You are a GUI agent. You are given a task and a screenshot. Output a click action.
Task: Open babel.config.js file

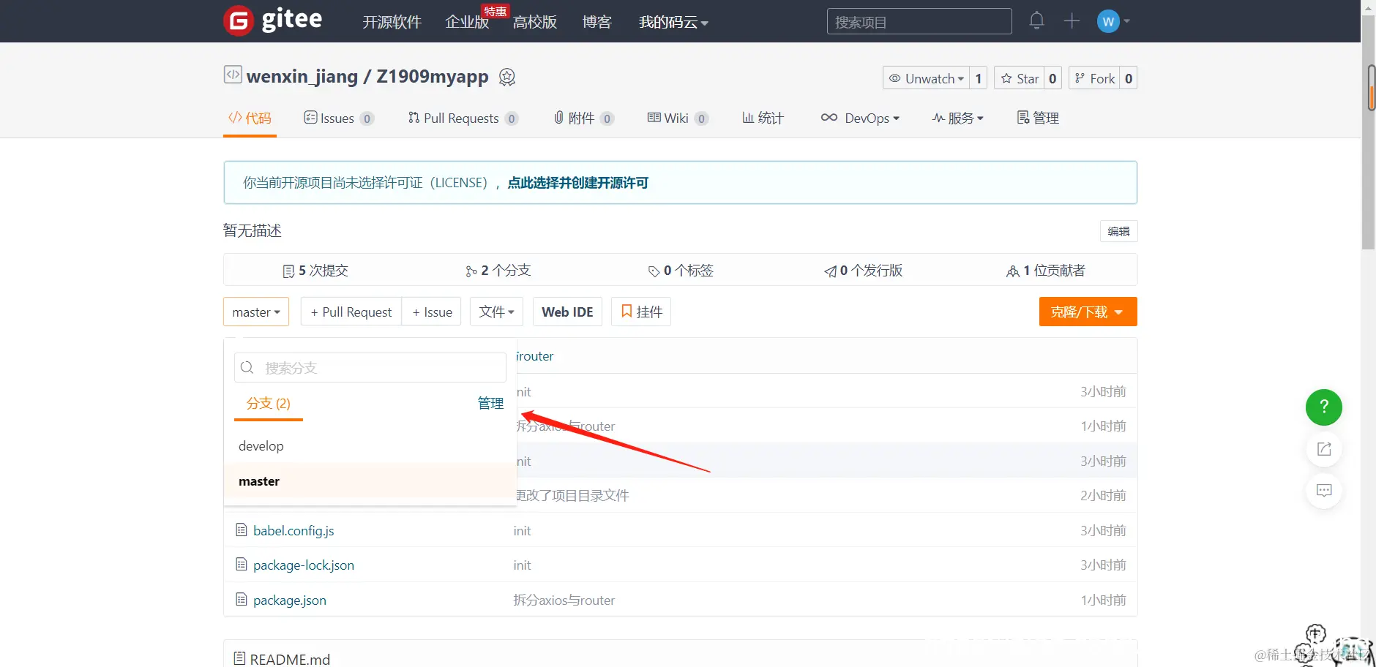tap(293, 530)
